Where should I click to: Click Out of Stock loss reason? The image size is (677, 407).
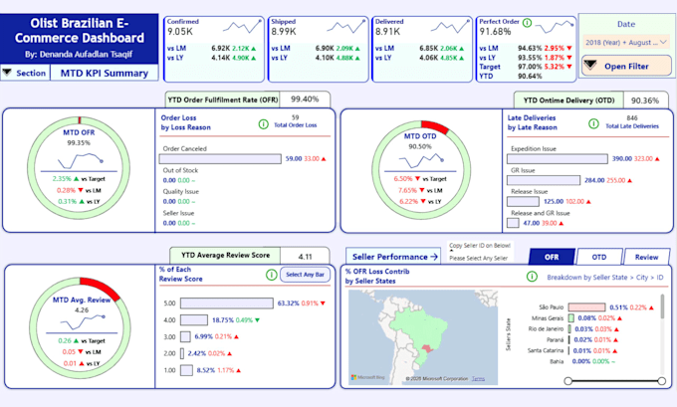point(180,170)
